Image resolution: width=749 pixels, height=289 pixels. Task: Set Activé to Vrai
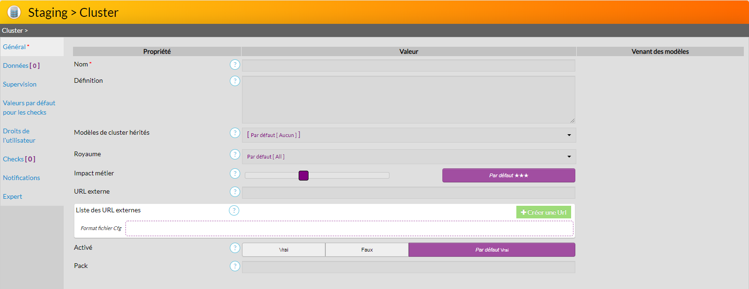(x=284, y=250)
